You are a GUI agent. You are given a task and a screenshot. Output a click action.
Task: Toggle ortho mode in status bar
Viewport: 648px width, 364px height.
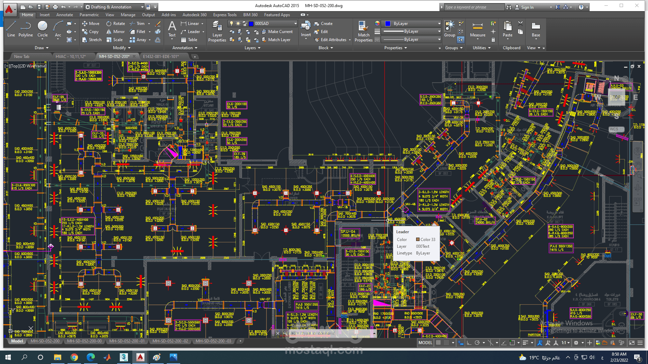point(469,343)
